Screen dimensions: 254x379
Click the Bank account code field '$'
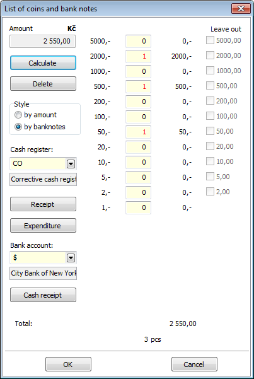pos(38,258)
